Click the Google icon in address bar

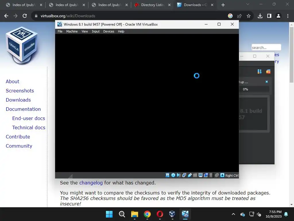pos(230,16)
